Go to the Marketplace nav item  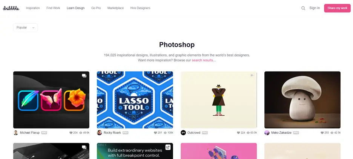coord(115,8)
